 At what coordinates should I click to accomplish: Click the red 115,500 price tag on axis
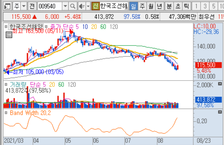pos(209,65)
